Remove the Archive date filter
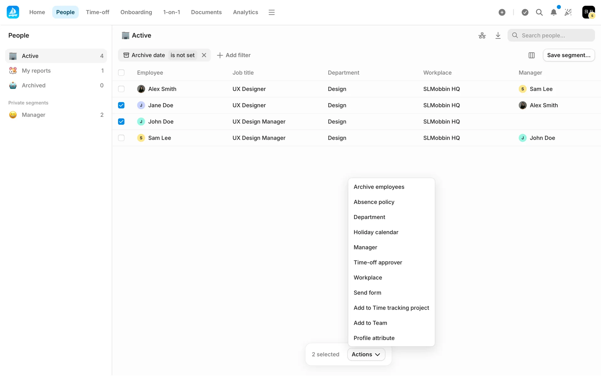 point(204,55)
